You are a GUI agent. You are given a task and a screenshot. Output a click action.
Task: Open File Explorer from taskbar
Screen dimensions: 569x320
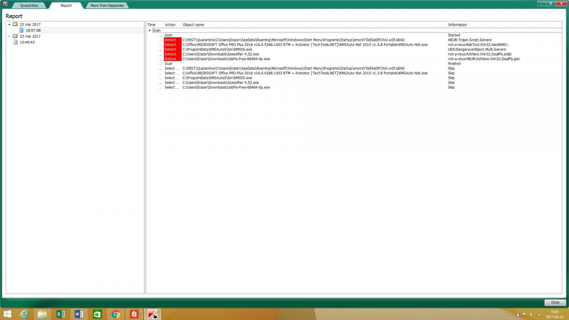(42, 314)
